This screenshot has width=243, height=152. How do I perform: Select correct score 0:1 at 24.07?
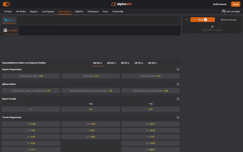(150, 124)
